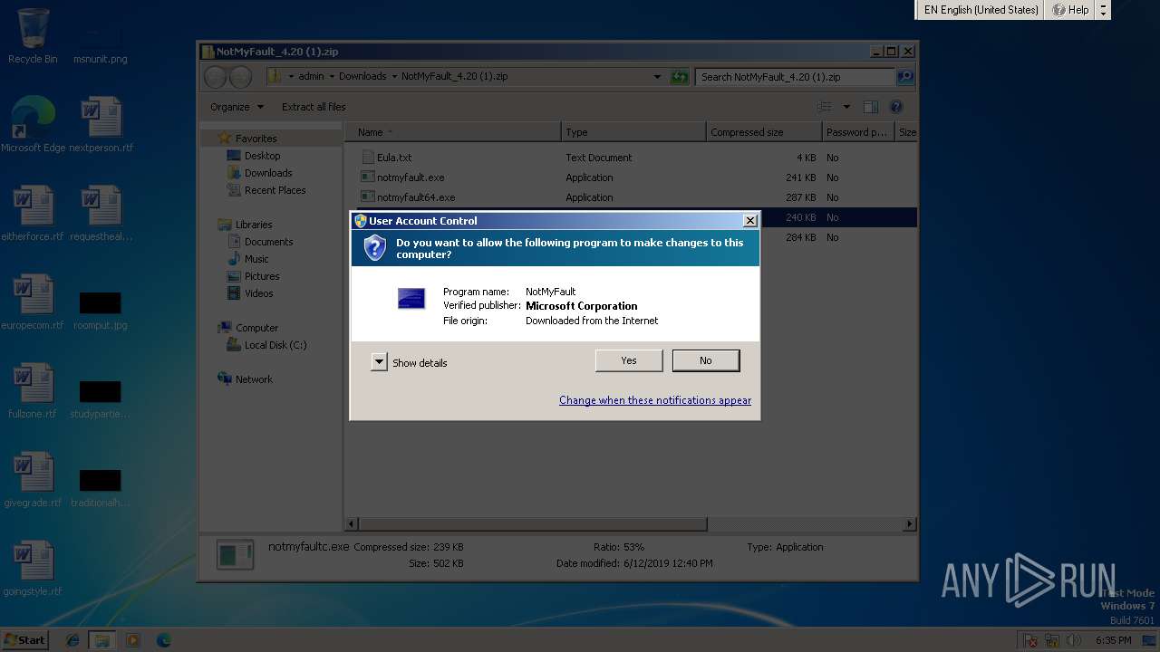Select europecom.rtf on the desktop

click(34, 302)
